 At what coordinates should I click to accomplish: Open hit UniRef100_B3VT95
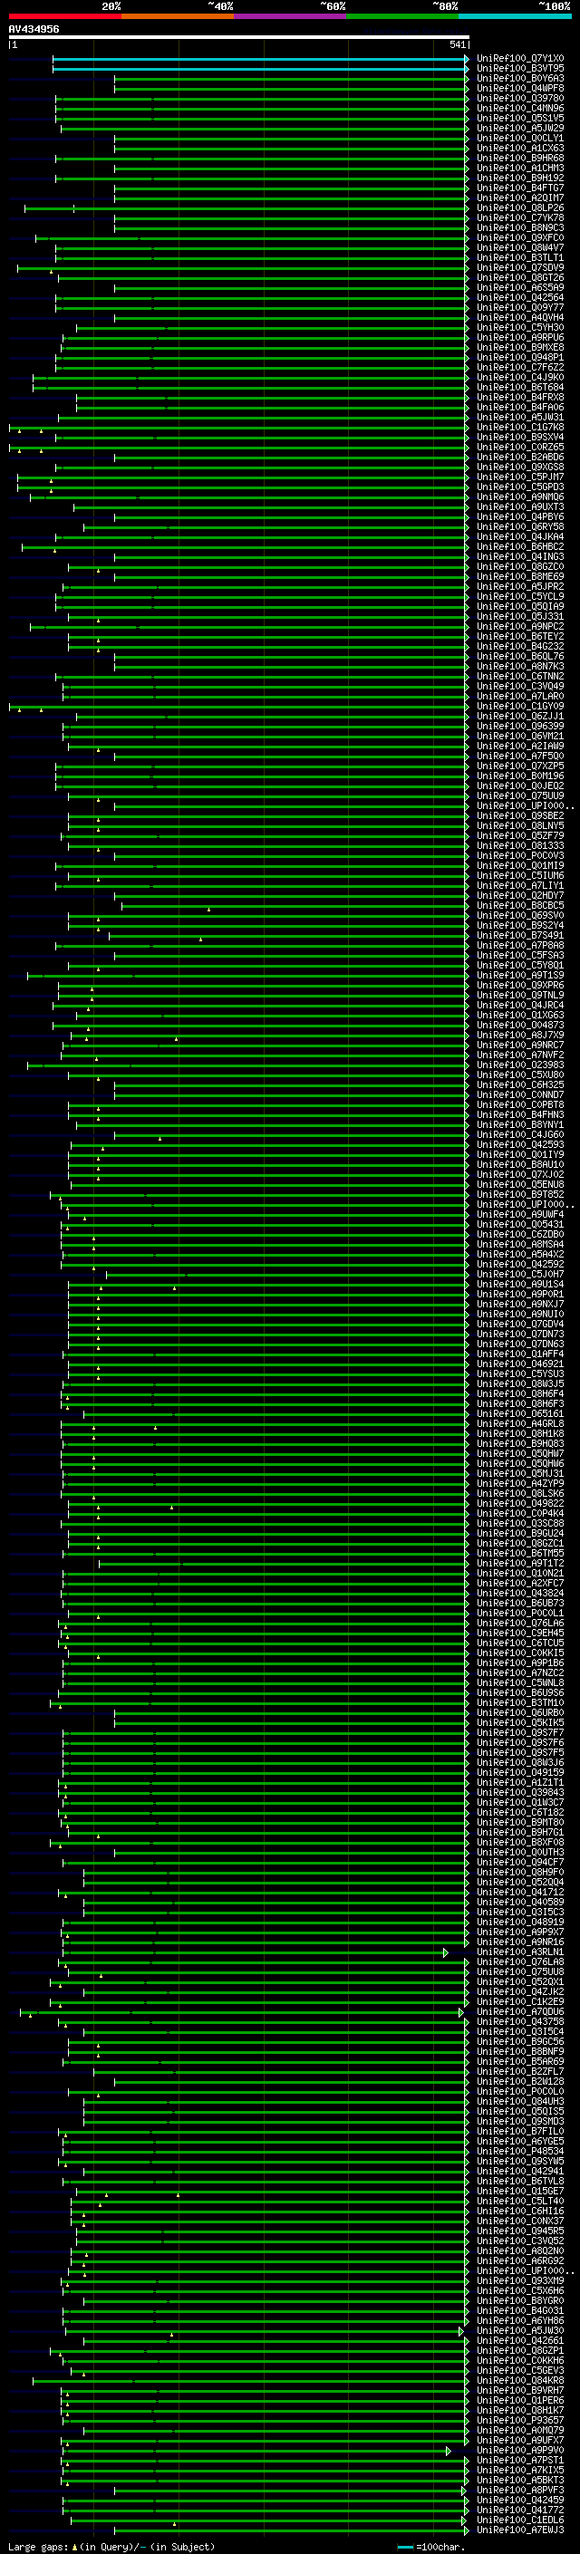[520, 69]
